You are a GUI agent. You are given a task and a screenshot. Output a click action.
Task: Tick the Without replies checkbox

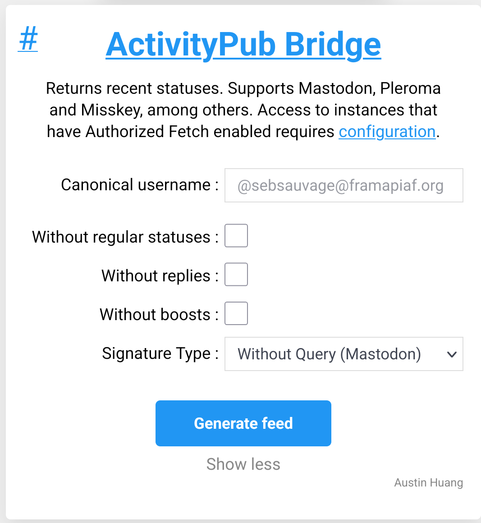coord(236,275)
